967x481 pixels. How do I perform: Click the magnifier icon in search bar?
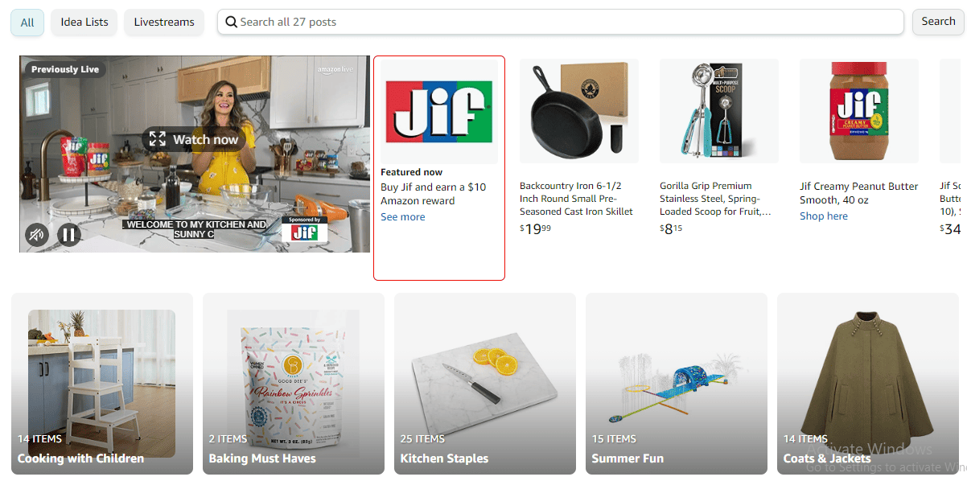point(232,22)
